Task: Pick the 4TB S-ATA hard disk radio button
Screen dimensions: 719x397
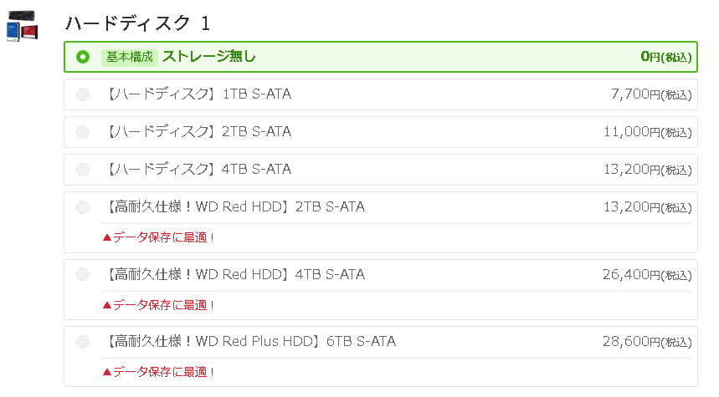Action: click(83, 170)
